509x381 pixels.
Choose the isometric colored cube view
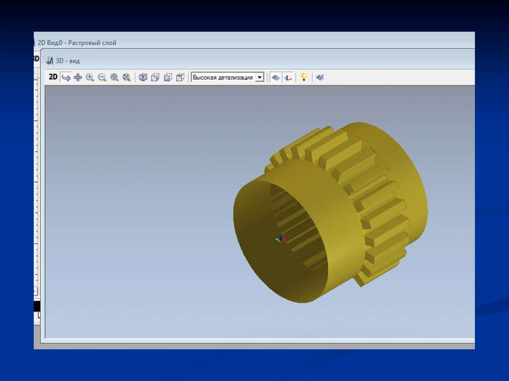(x=143, y=77)
